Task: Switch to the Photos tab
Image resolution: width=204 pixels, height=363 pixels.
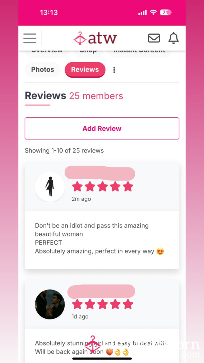Action: 42,69
